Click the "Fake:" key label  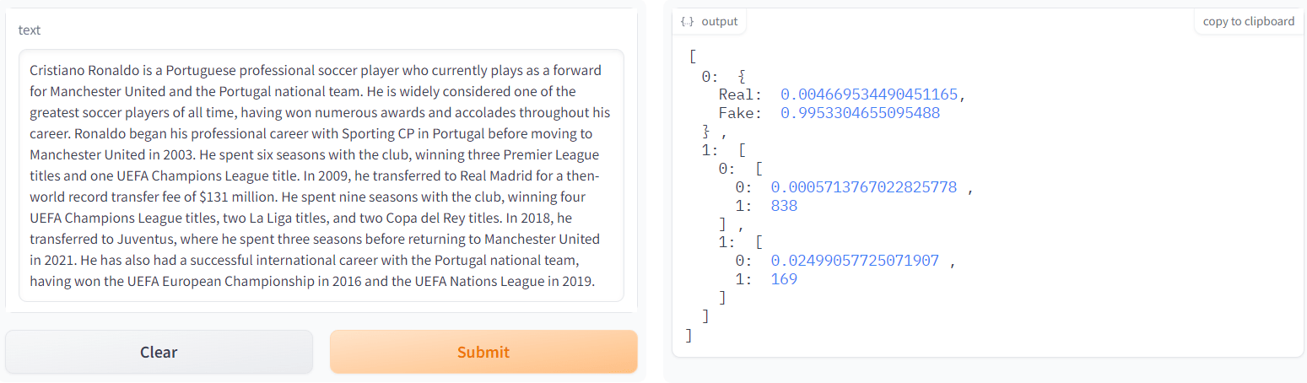[740, 113]
